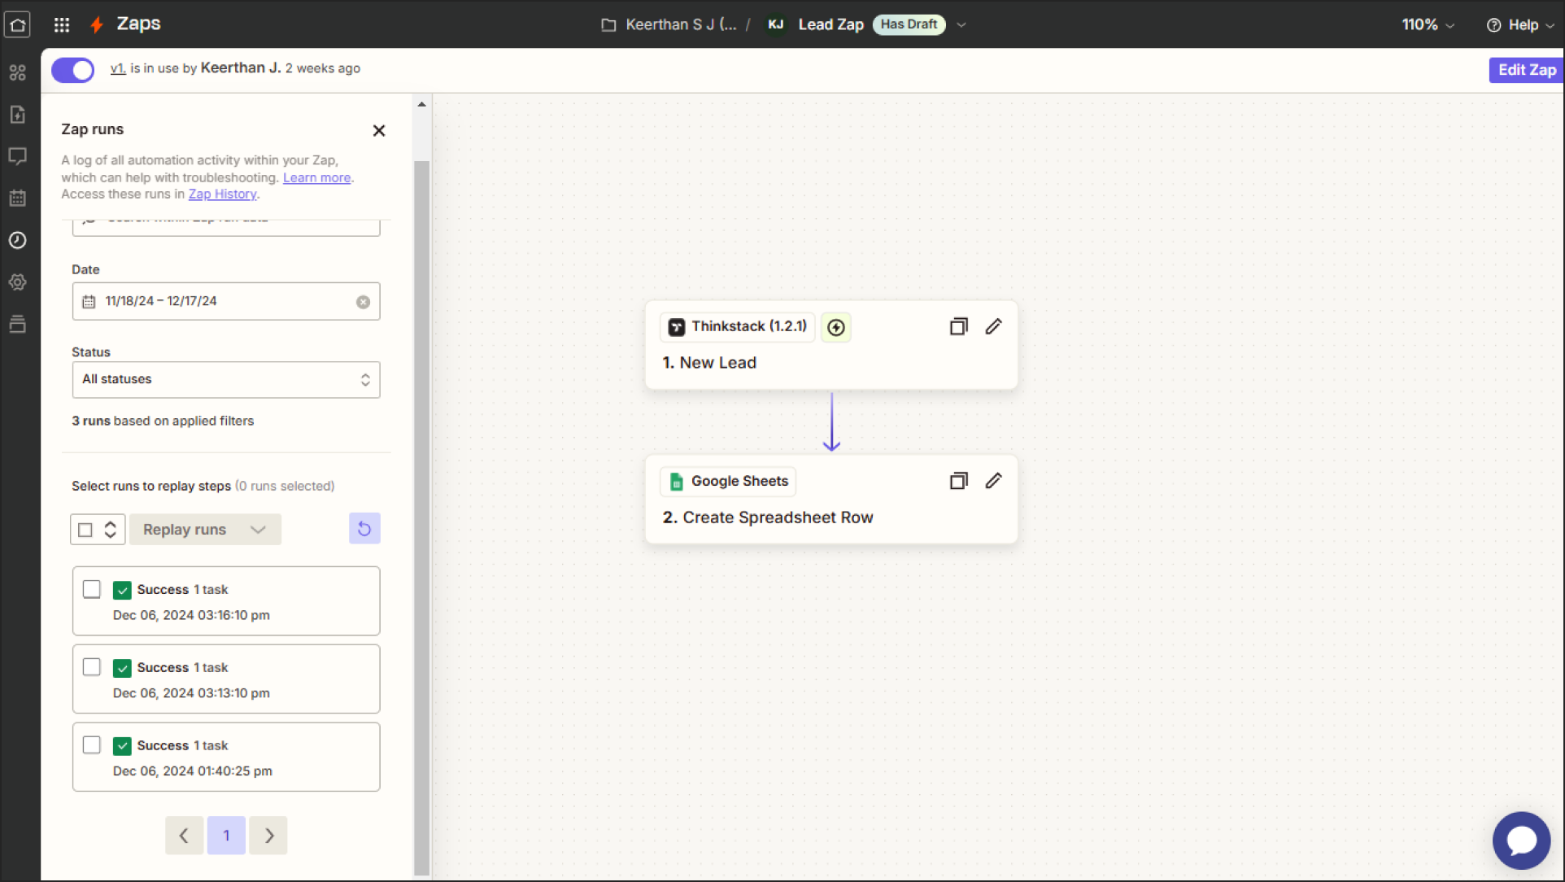
Task: Click the v1 version link
Action: tap(118, 68)
